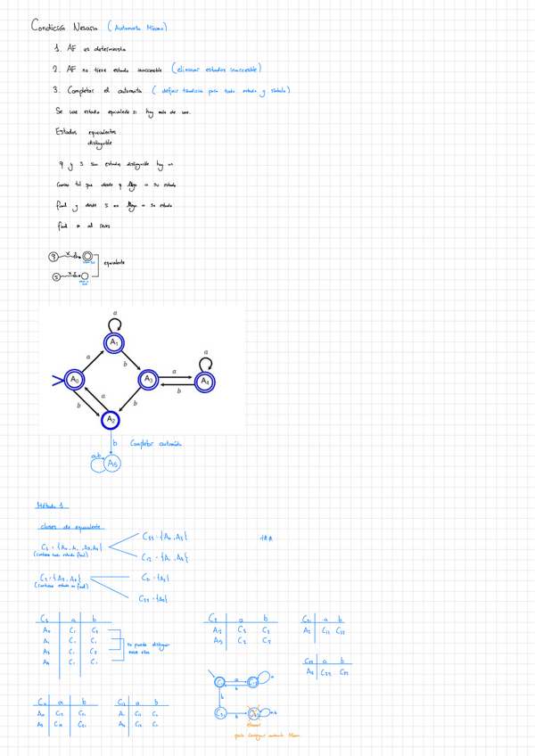Click the filled state A2 node

point(111,419)
